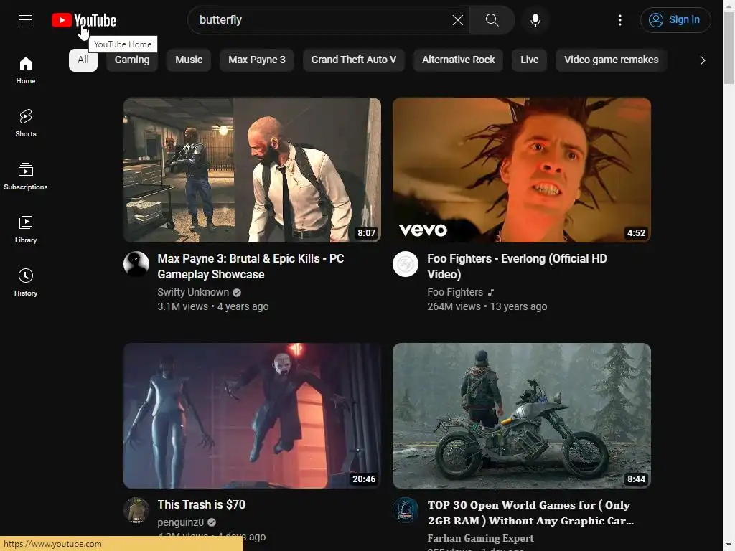Click the Foo Fighters channel avatar
Image resolution: width=735 pixels, height=551 pixels.
pyautogui.click(x=406, y=264)
